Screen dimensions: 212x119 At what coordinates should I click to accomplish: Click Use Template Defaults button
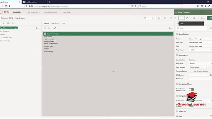pos(201,71)
